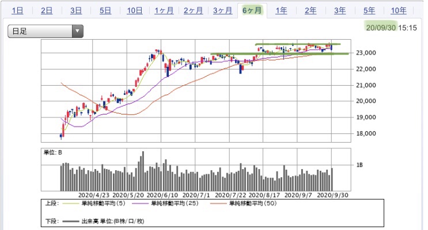Show the 1年 chart range
This screenshot has height=230, width=428.
[281, 10]
